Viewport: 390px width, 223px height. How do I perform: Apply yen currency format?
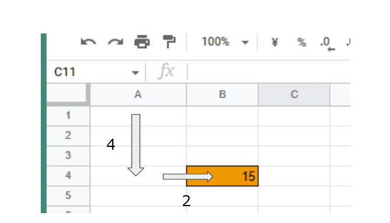pyautogui.click(x=275, y=42)
